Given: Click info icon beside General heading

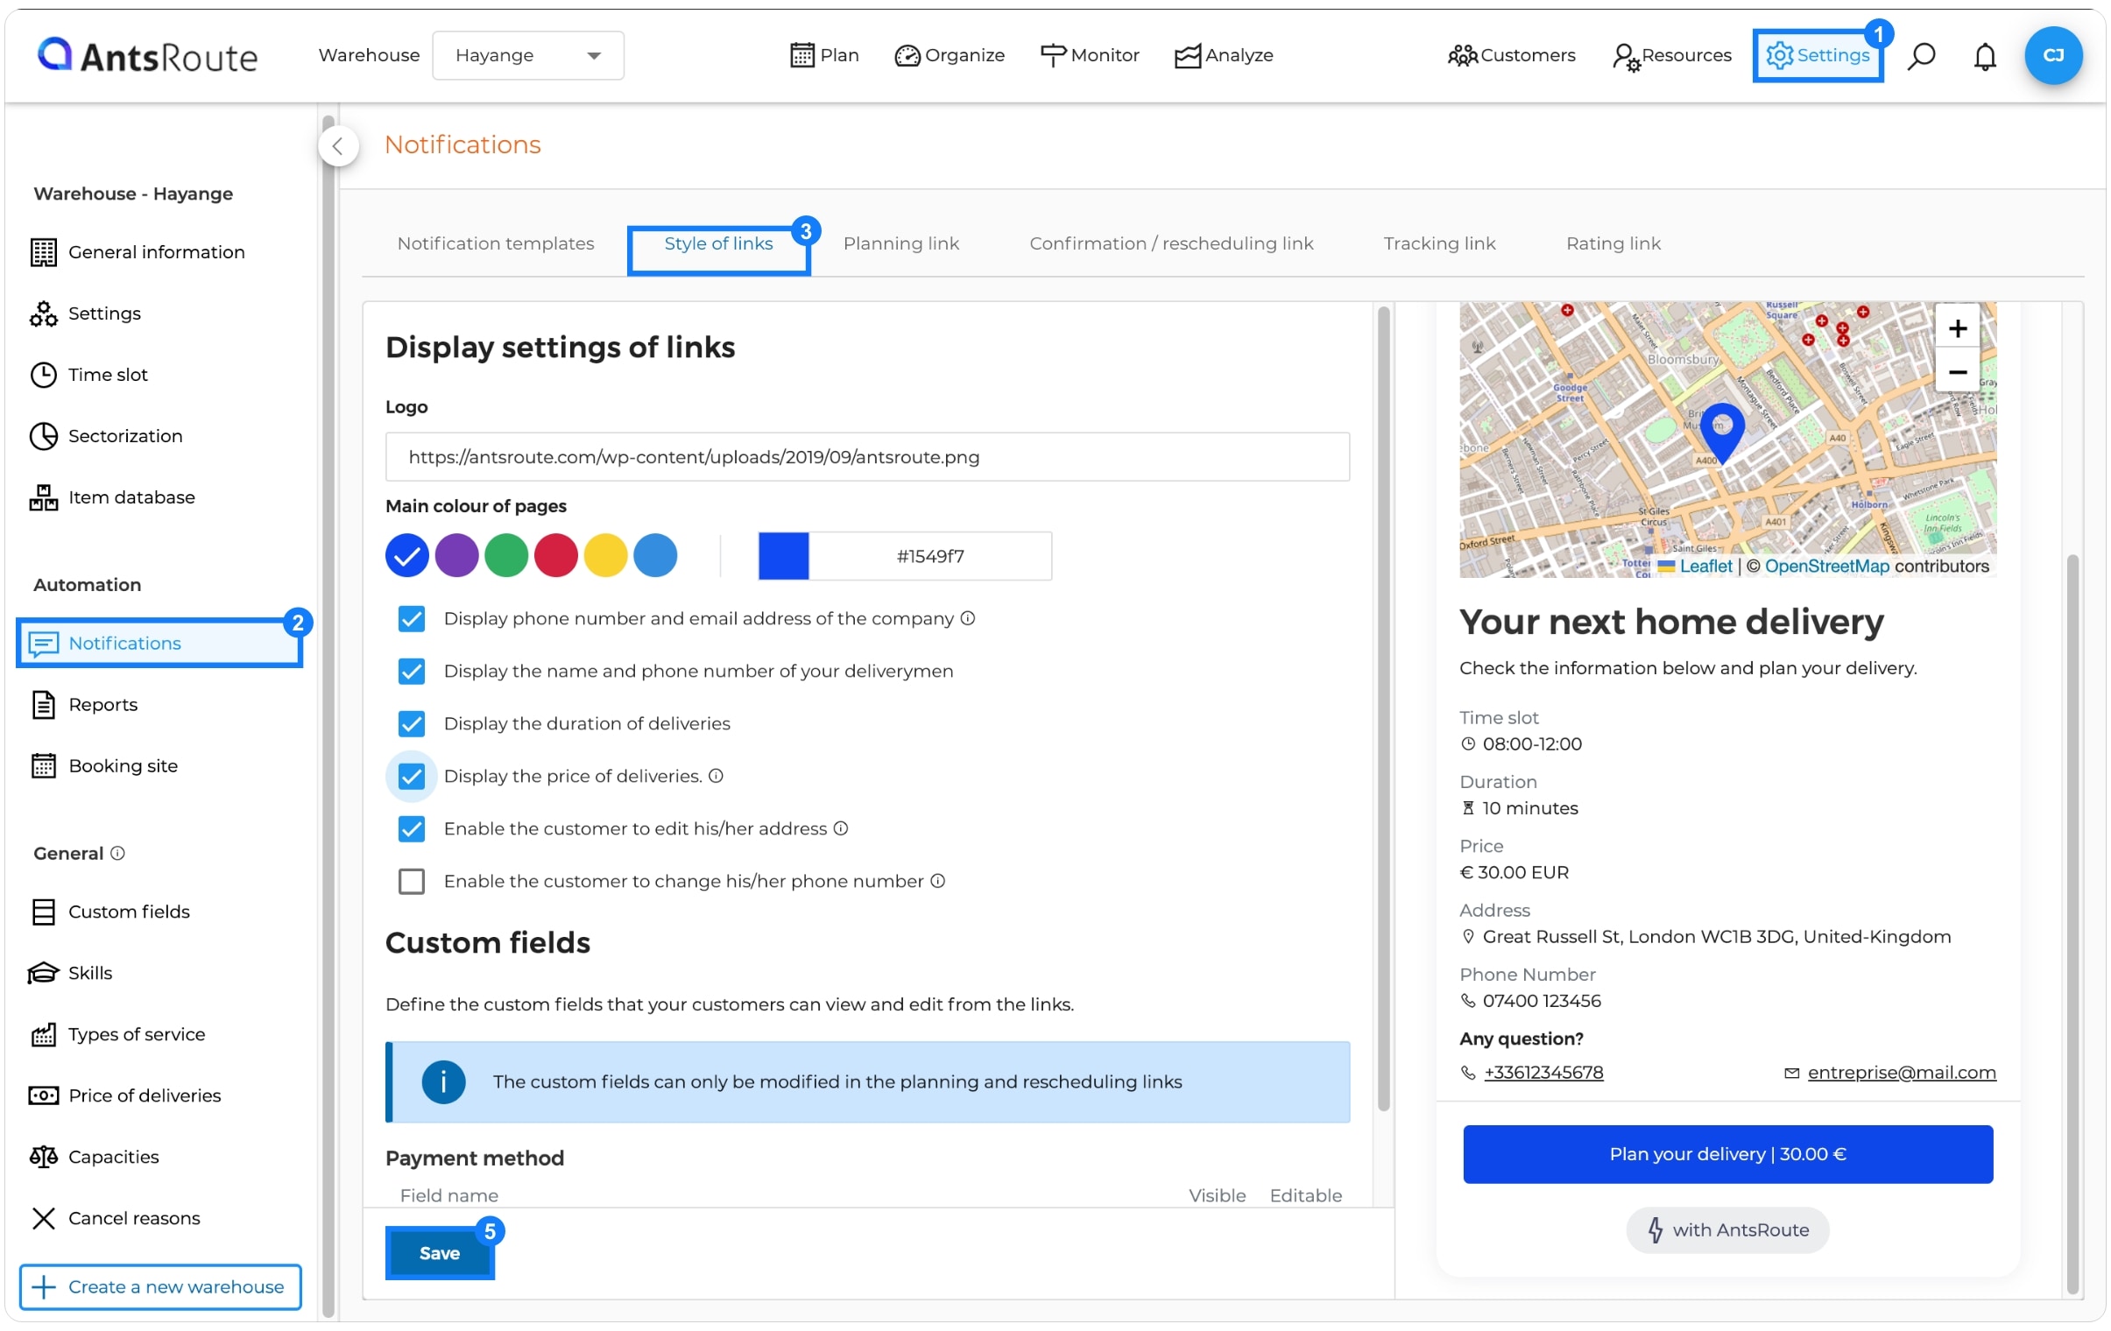Looking at the screenshot, I should 117,853.
